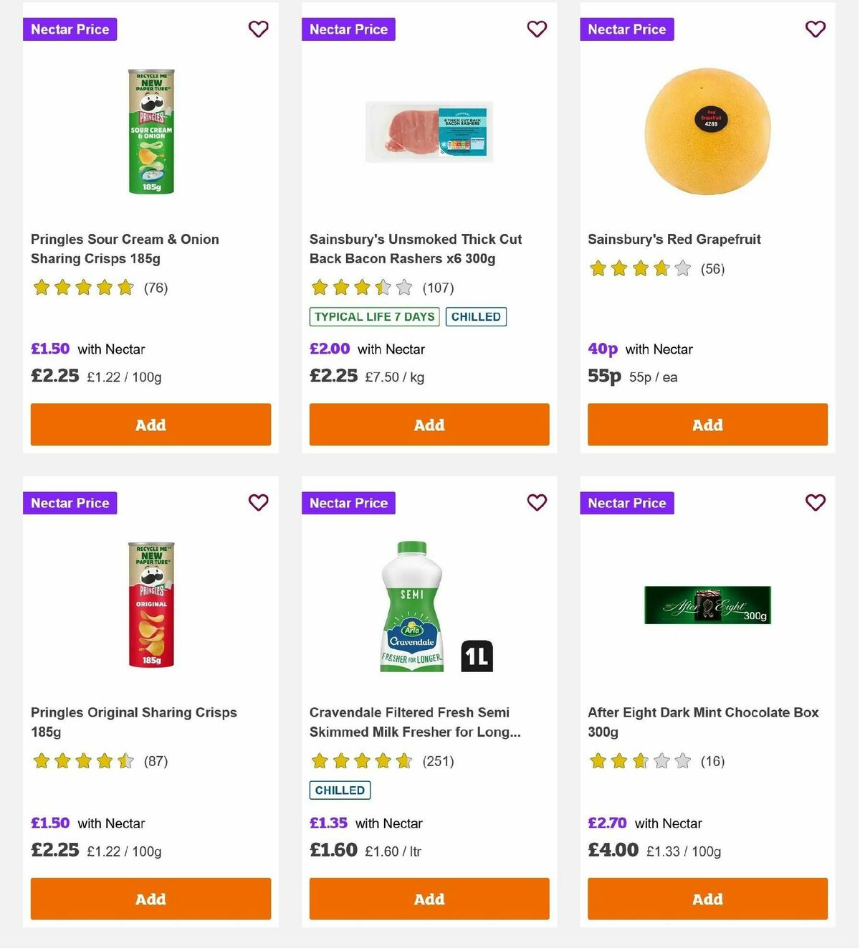The image size is (860, 949).
Task: Favourite Sainsbury's Unsmoked Thick Cut Bacon Rashers
Action: click(537, 29)
